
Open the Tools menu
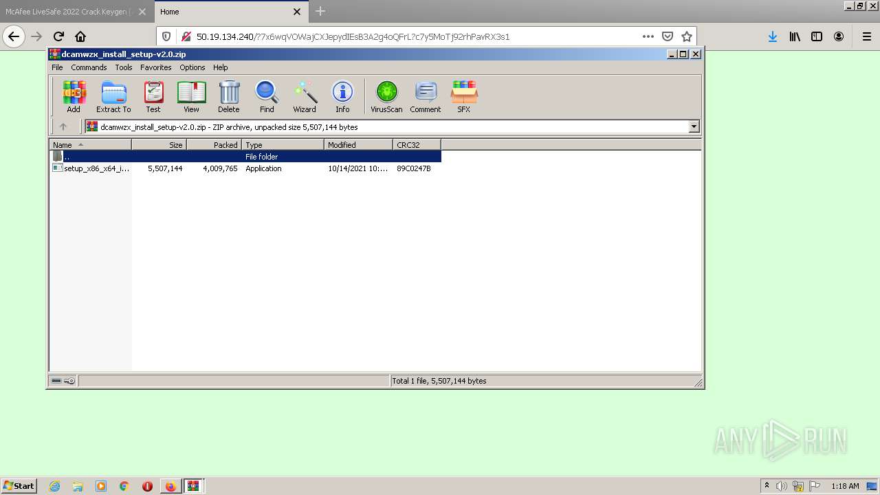point(124,67)
